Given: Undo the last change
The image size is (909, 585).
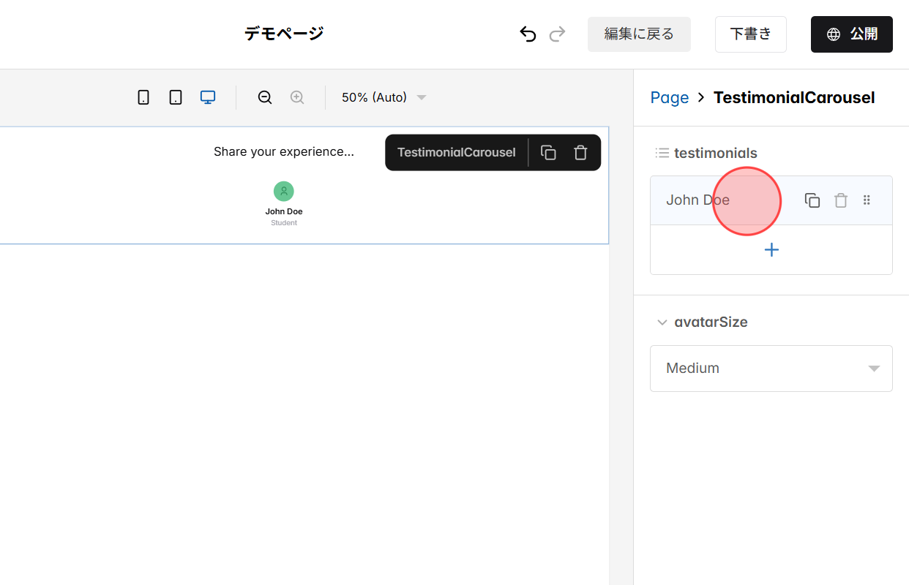Looking at the screenshot, I should coord(528,34).
